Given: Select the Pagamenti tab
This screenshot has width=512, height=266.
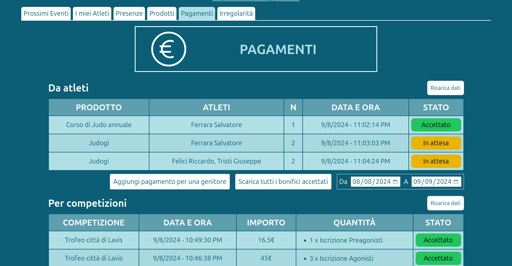Looking at the screenshot, I should tap(197, 14).
